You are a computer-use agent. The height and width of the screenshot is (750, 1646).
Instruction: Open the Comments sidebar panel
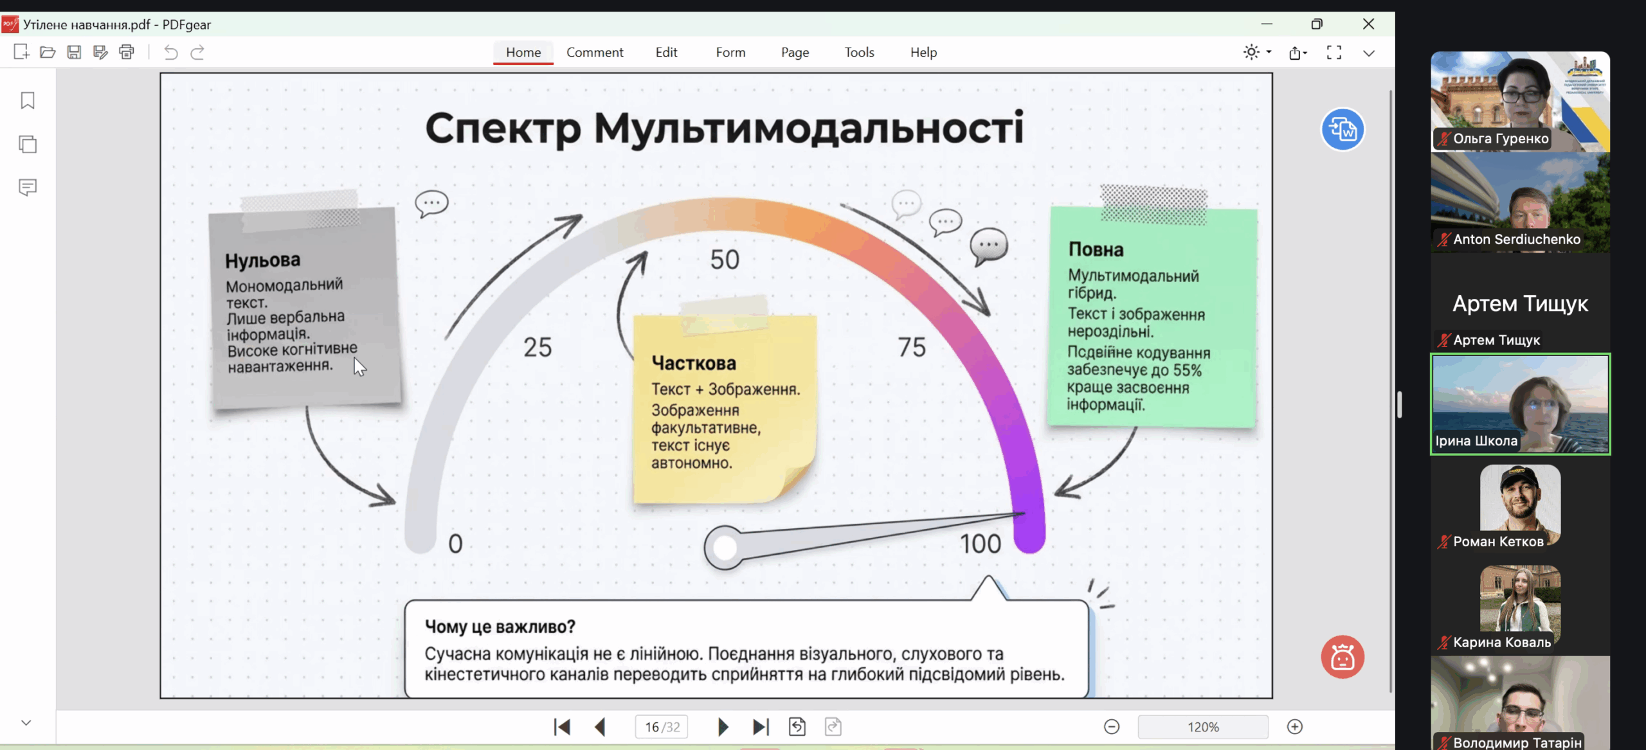[x=28, y=187]
